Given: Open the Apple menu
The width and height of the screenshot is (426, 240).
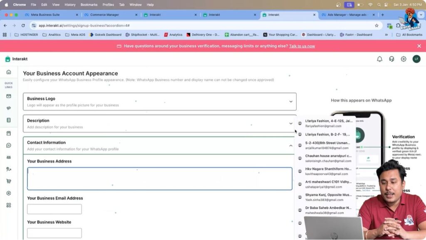Looking at the screenshot, I should click(6, 5).
